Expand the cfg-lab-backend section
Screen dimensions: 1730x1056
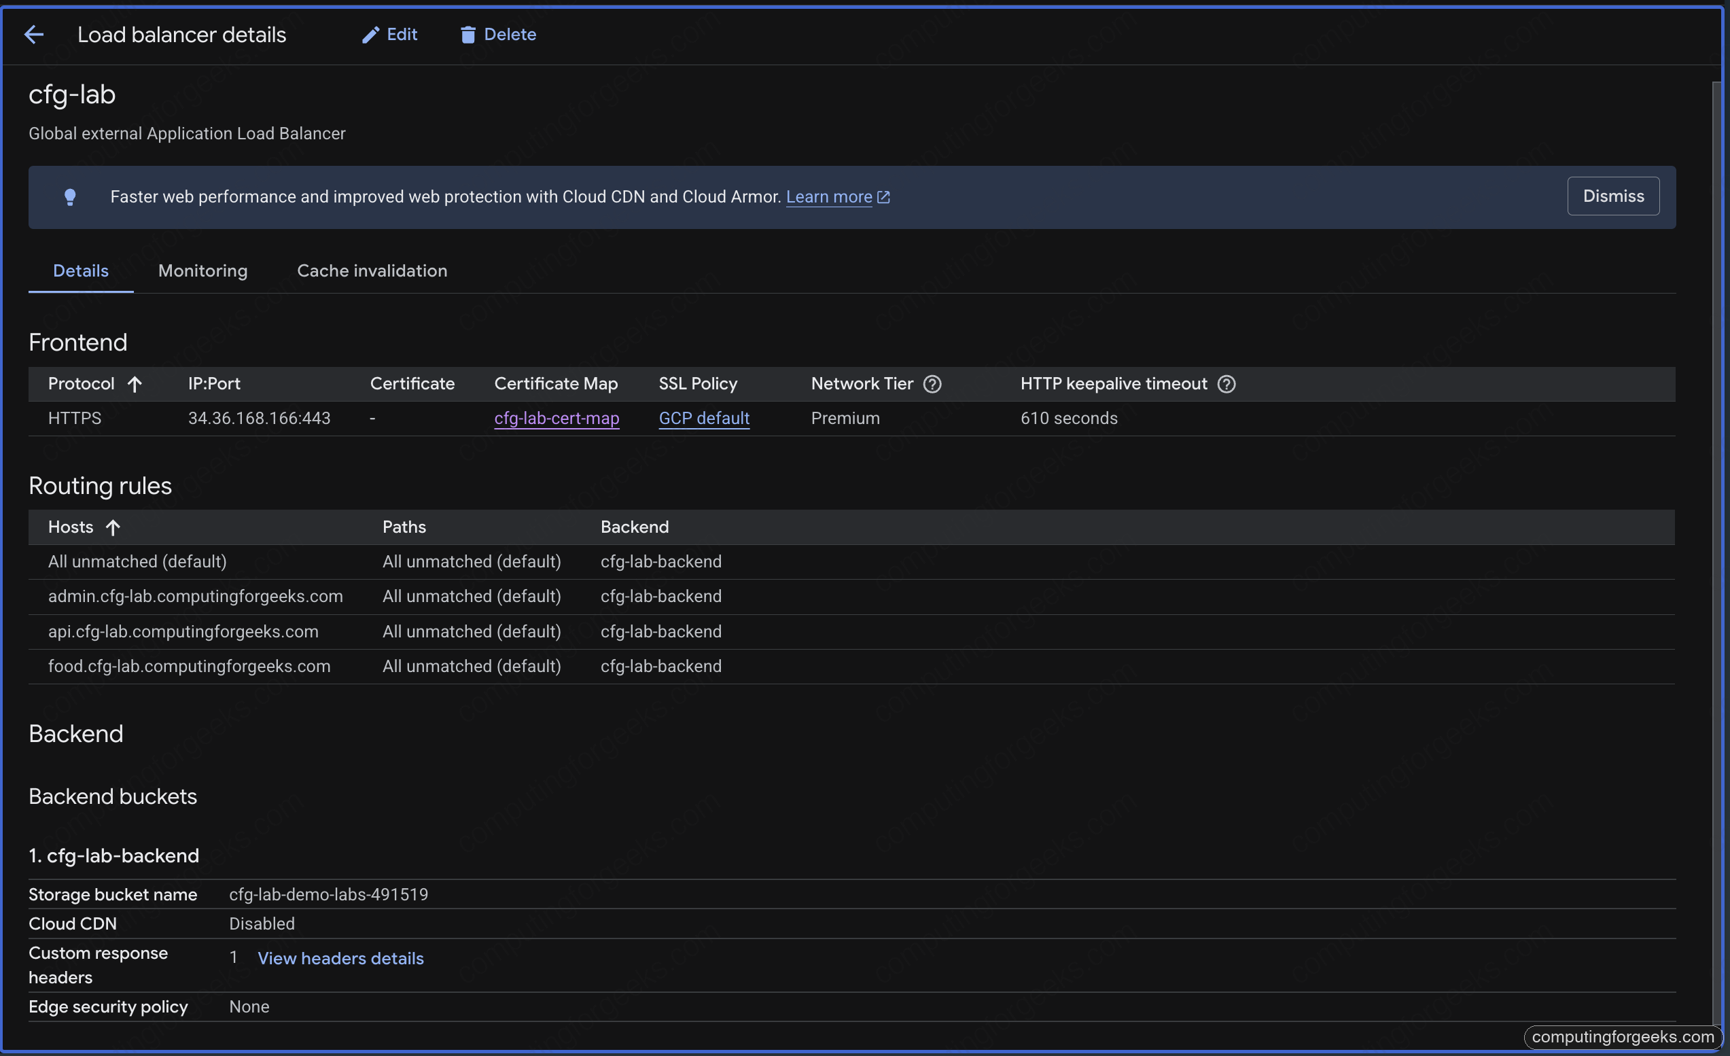(113, 855)
